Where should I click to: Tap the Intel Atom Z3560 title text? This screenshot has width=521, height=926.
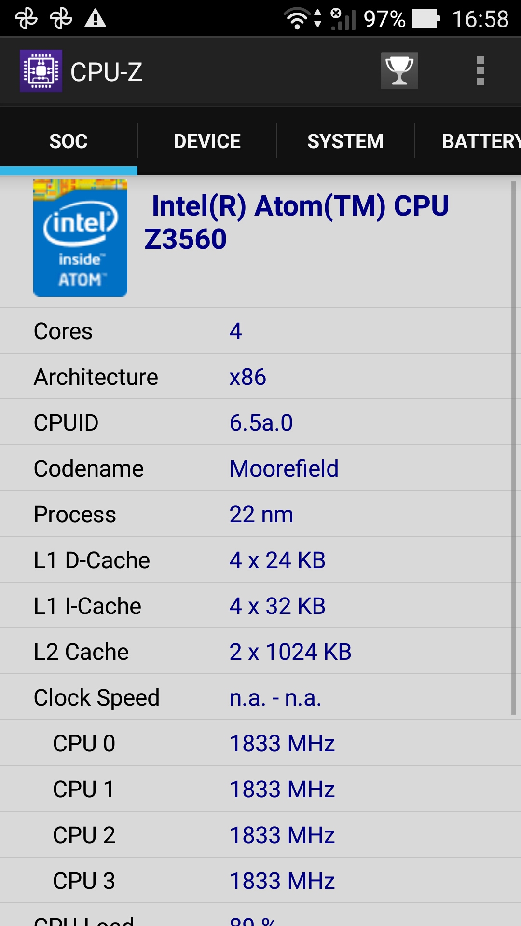pos(297,222)
